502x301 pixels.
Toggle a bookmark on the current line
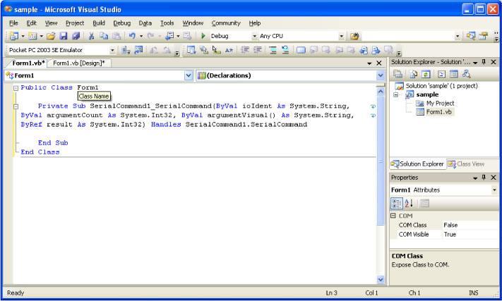click(x=301, y=50)
